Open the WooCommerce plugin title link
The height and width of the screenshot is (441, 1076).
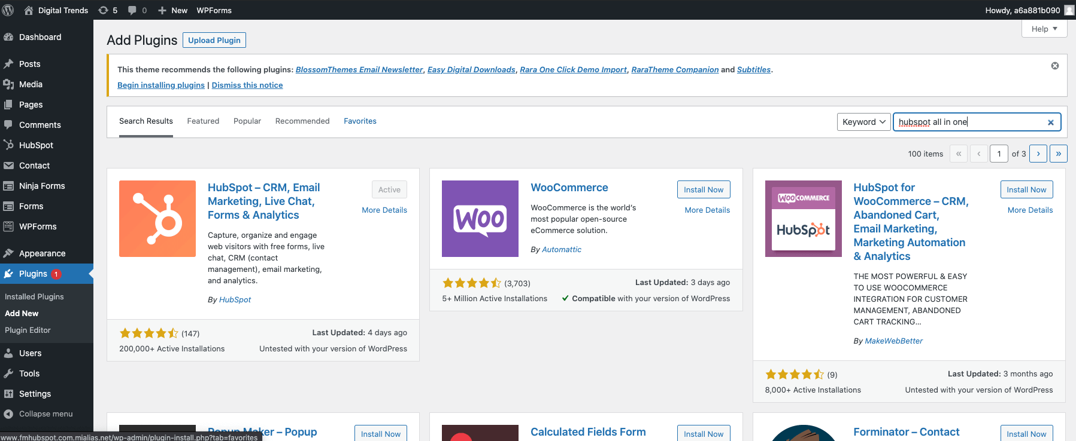pos(569,188)
